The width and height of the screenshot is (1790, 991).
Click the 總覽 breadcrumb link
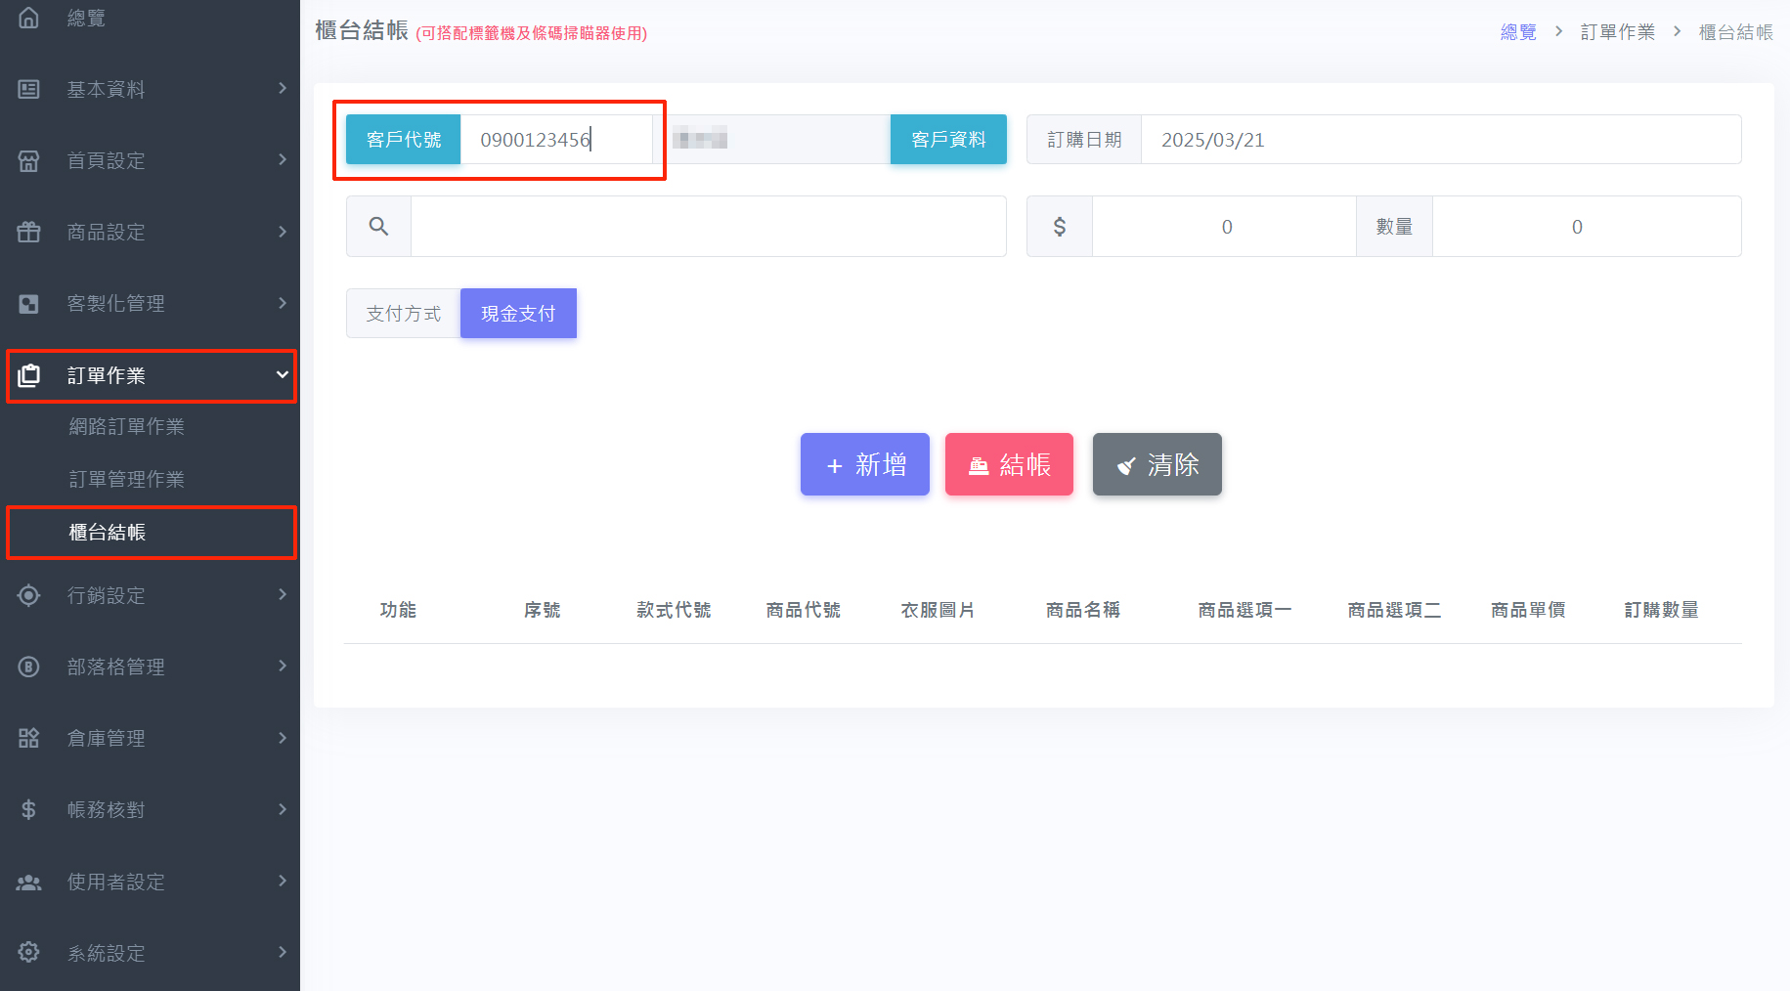pos(1518,32)
